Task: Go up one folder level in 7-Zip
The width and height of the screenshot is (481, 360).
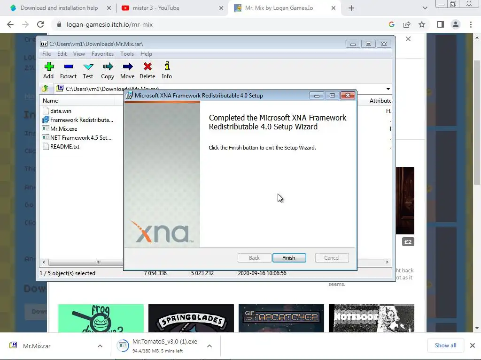Action: tap(45, 89)
